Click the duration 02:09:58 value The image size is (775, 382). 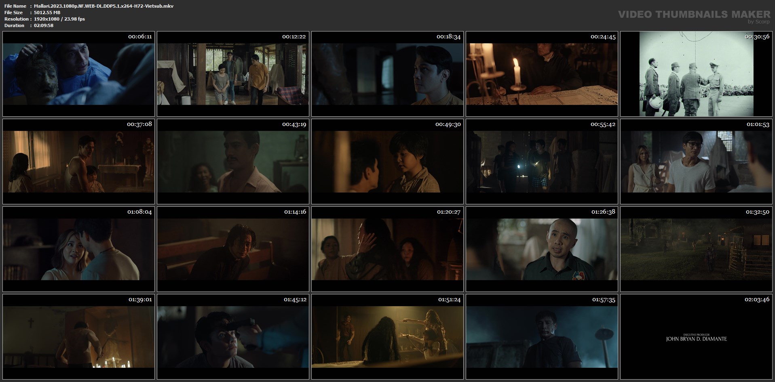tap(44, 25)
